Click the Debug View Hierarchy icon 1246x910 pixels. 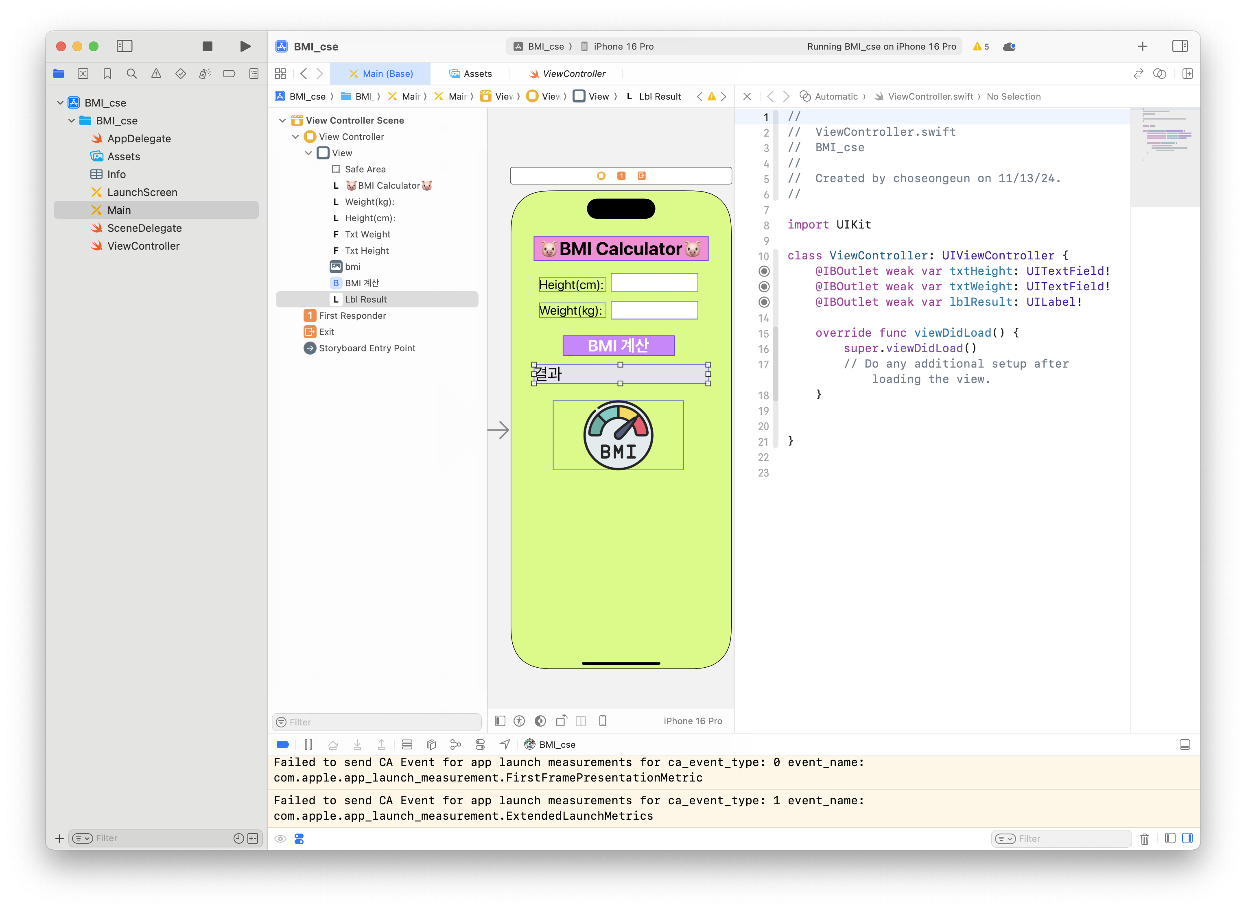coord(431,745)
